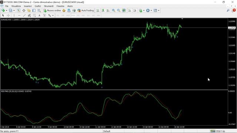Select the Text 'A' tool

[x=39, y=16]
